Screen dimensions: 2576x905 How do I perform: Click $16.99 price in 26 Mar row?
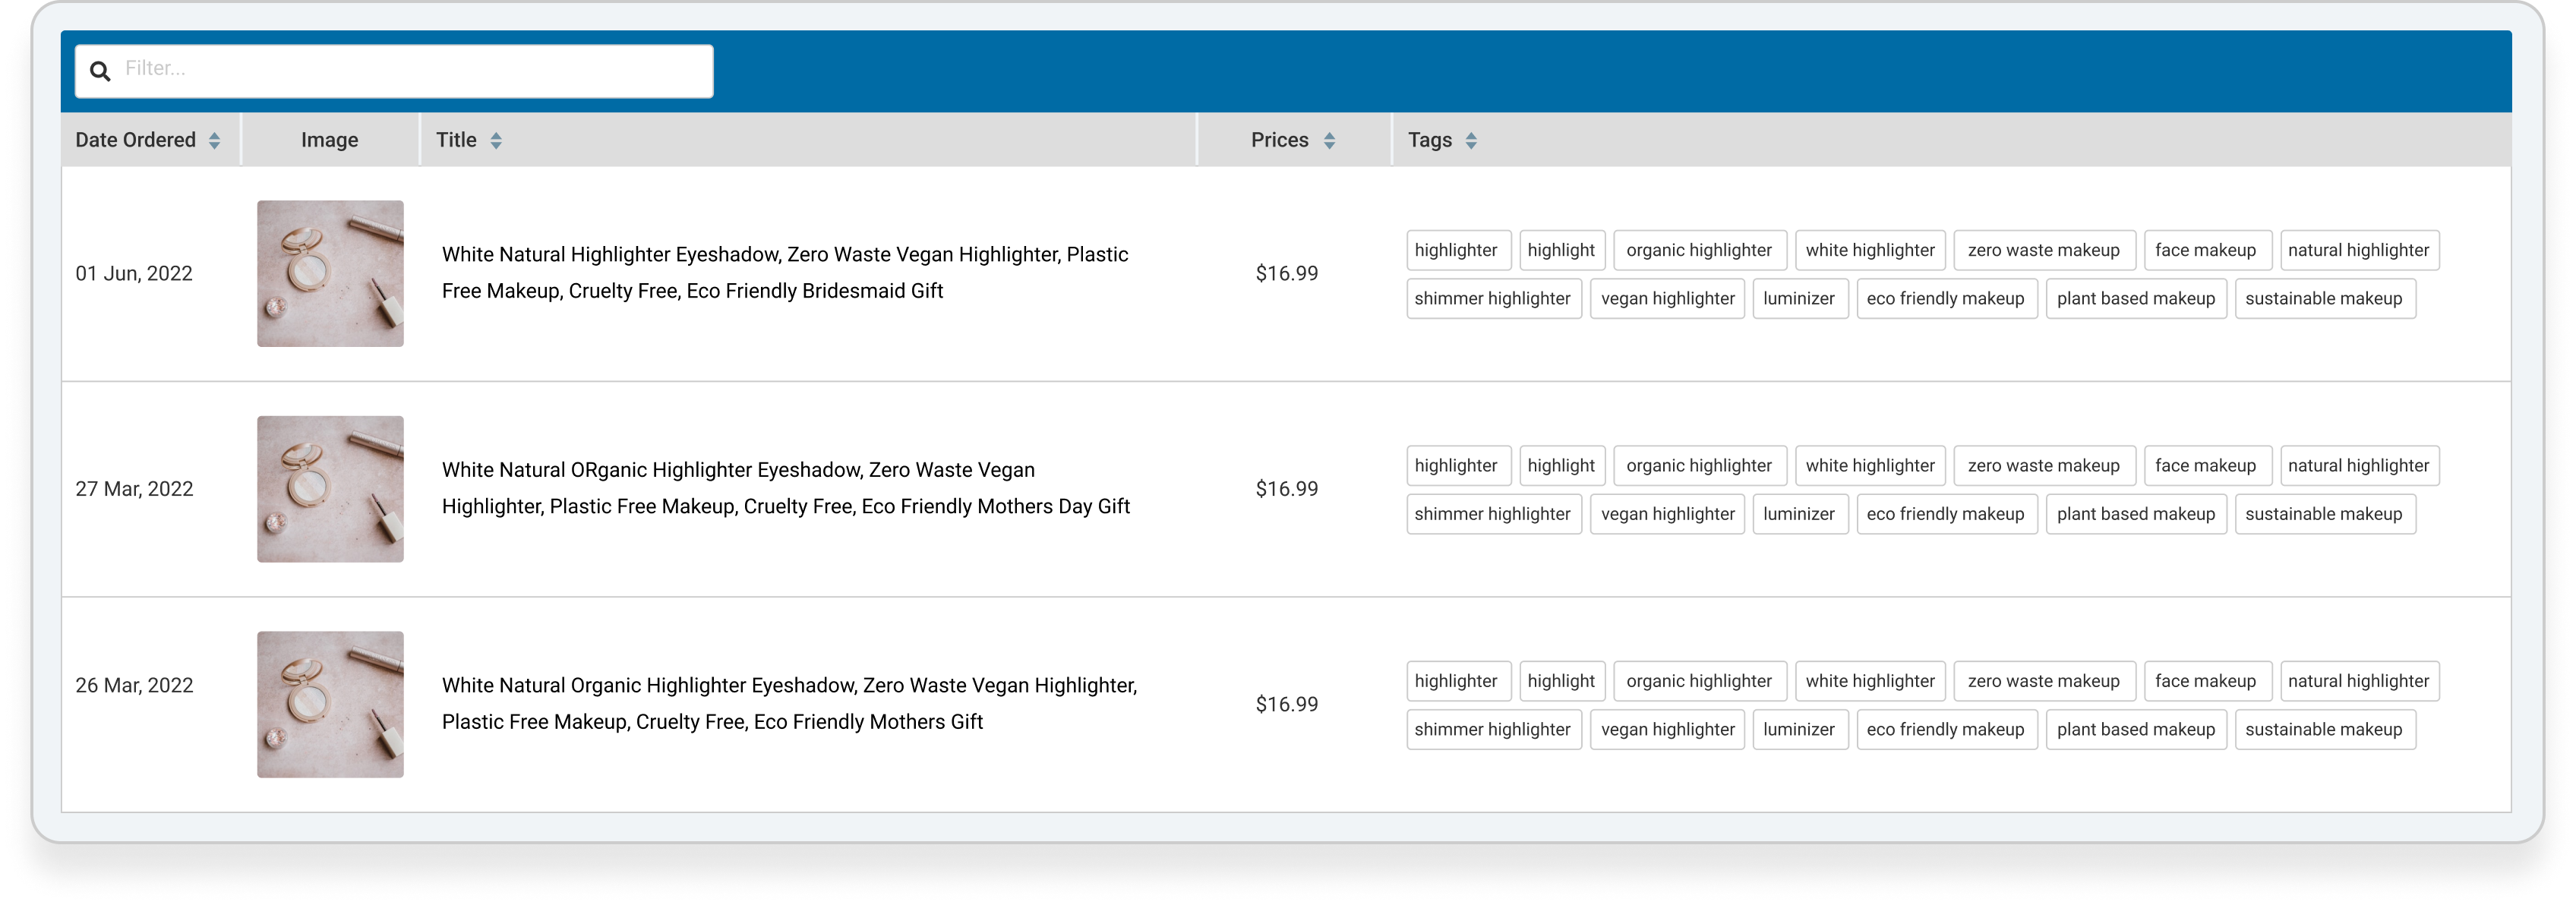tap(1287, 705)
